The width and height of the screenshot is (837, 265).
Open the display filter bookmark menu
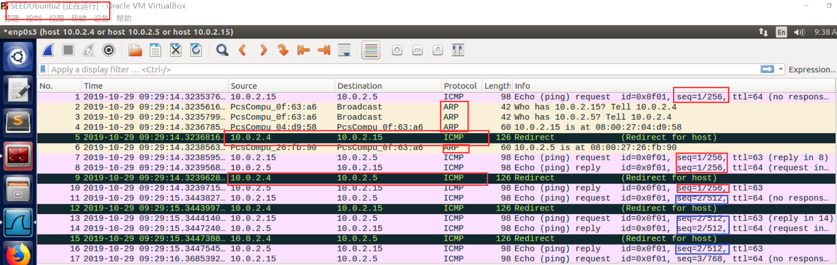click(43, 69)
